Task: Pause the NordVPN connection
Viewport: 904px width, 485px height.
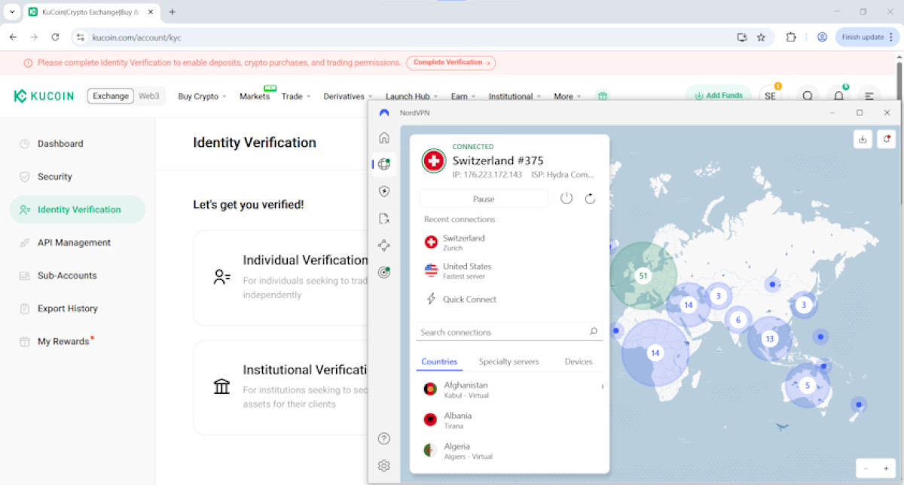Action: pyautogui.click(x=484, y=199)
